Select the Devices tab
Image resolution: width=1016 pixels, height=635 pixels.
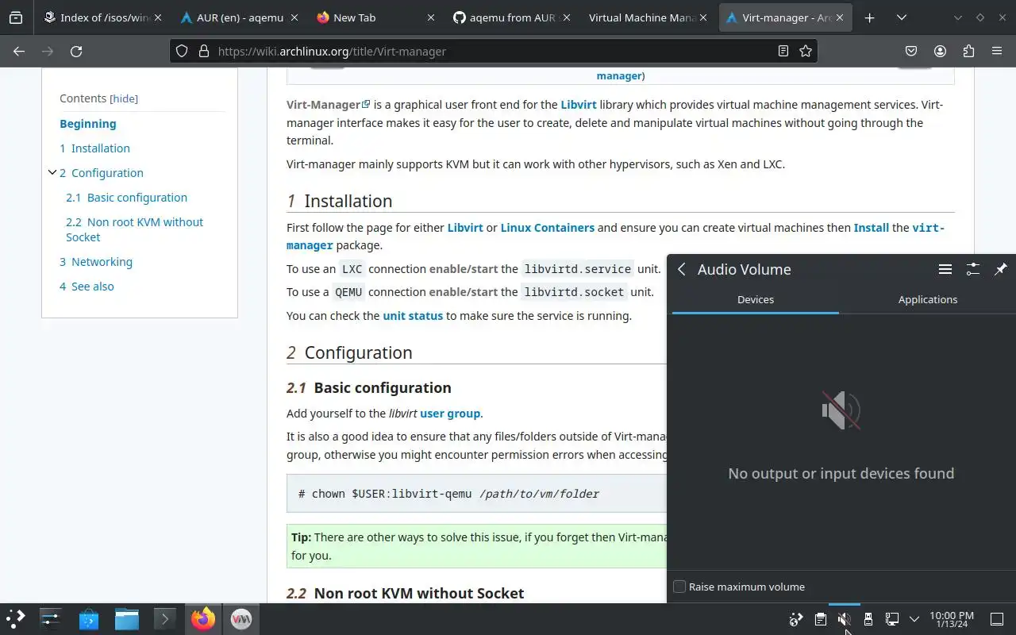tap(756, 300)
